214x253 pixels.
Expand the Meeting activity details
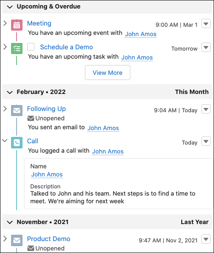[5, 23]
